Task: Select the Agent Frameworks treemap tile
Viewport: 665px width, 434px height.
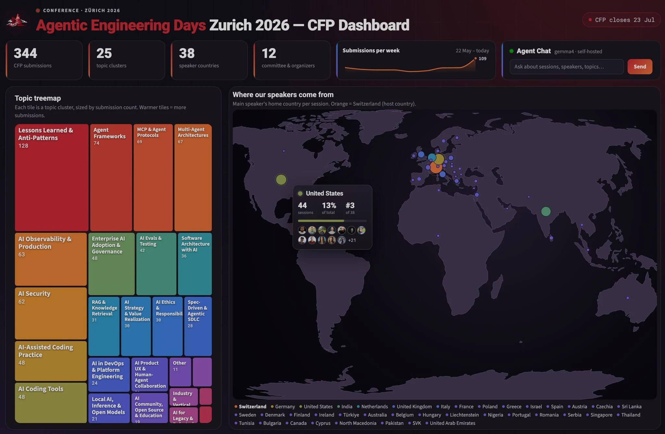Action: [111, 177]
